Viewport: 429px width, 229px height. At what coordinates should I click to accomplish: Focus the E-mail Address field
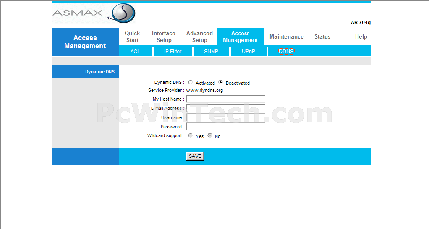[x=226, y=108]
